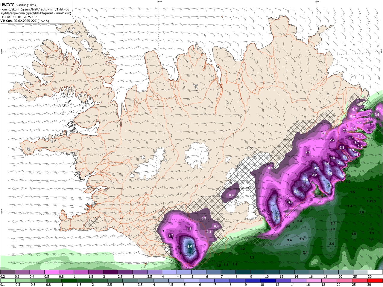Select the '4.6' value in the southeast snow band

coord(330,173)
